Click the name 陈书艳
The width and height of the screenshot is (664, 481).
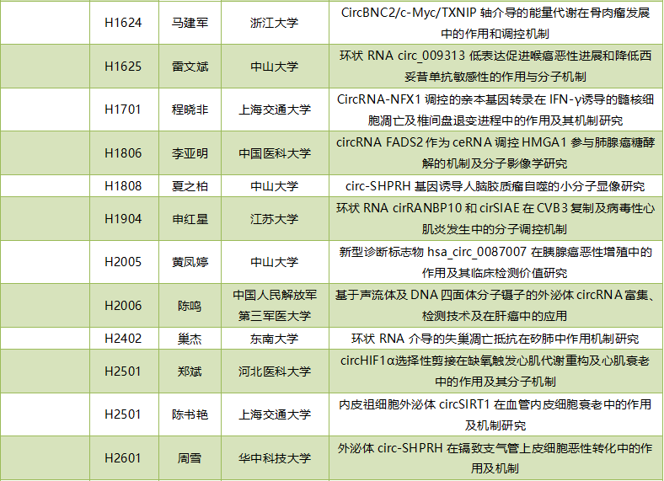(190, 414)
